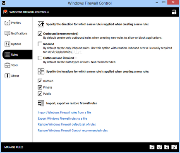Toggle the Public location checkbox
This screenshot has width=180, height=153.
click(x=40, y=94)
